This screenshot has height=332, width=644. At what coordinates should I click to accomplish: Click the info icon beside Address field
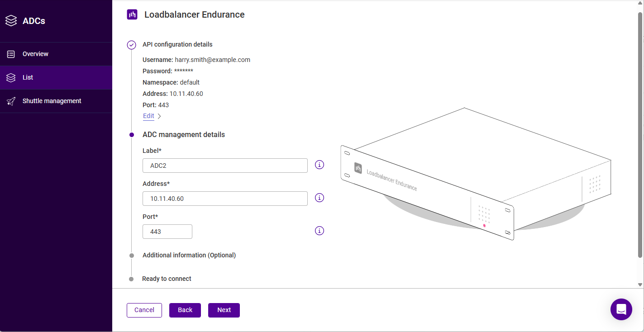click(x=320, y=198)
